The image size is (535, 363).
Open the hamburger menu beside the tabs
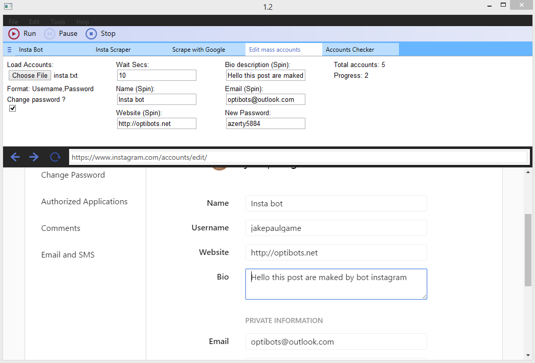[10, 50]
